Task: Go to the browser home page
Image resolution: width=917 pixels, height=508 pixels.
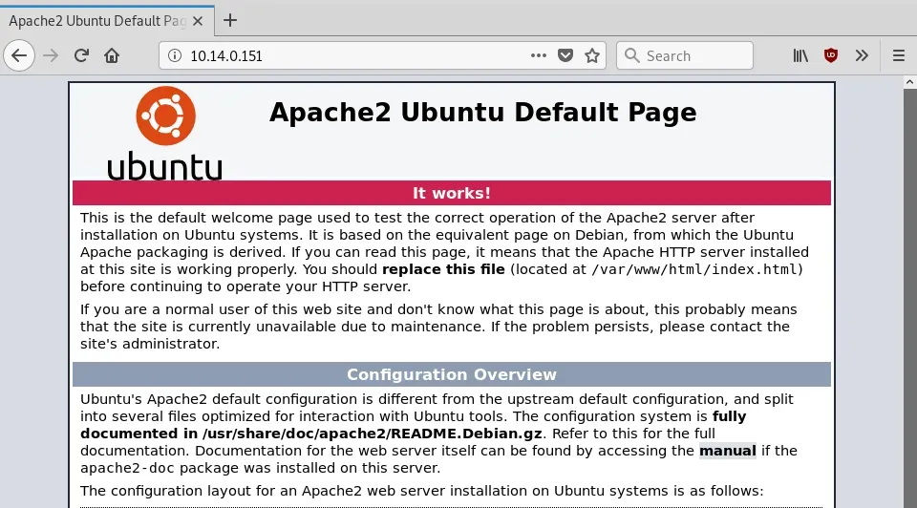Action: click(113, 55)
